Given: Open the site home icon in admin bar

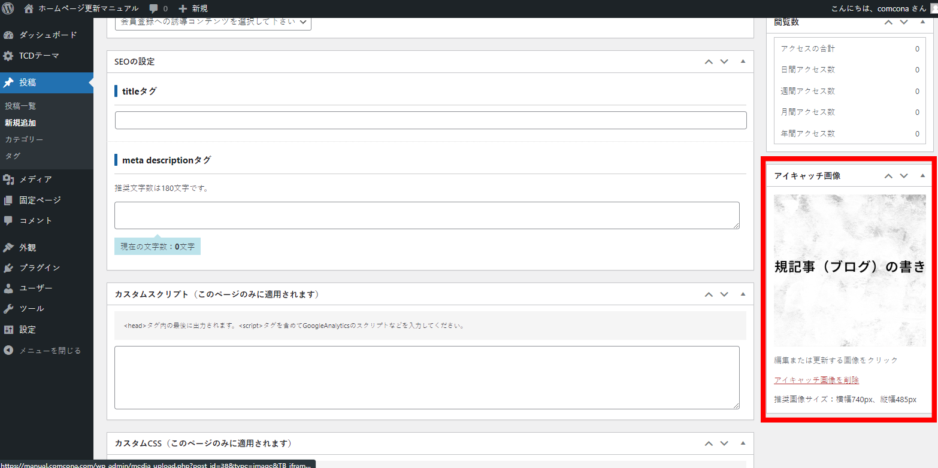Looking at the screenshot, I should click(29, 8).
